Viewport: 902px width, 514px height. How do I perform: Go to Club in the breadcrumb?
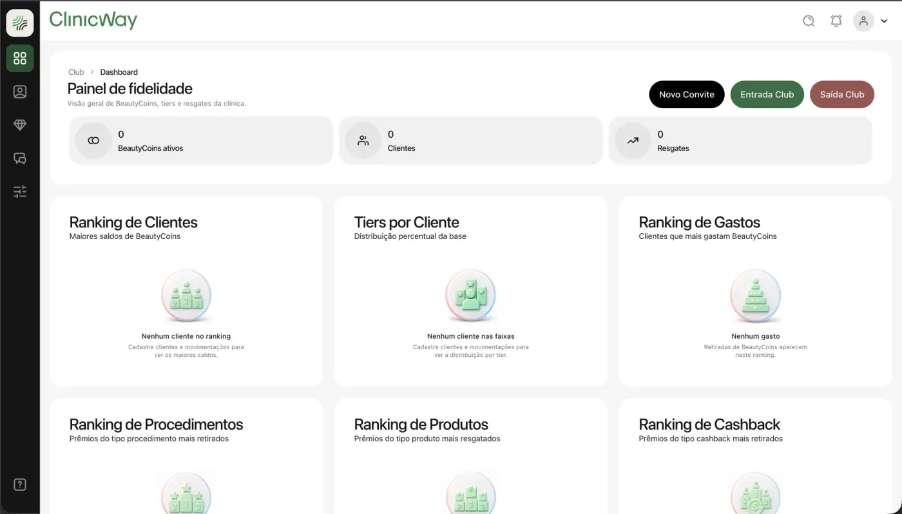point(76,72)
